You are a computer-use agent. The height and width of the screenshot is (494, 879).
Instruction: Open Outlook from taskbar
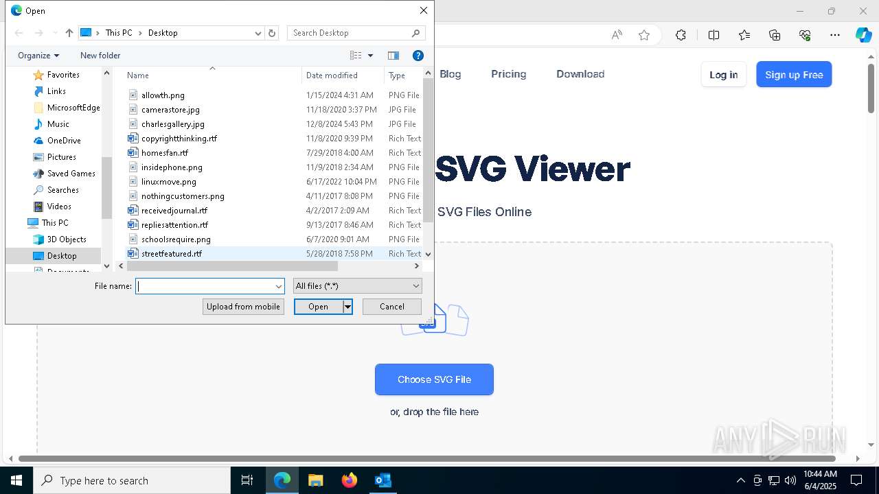tap(383, 480)
